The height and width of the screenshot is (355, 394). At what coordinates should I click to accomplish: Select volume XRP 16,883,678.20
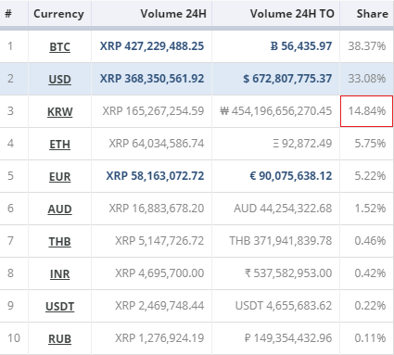[157, 209]
